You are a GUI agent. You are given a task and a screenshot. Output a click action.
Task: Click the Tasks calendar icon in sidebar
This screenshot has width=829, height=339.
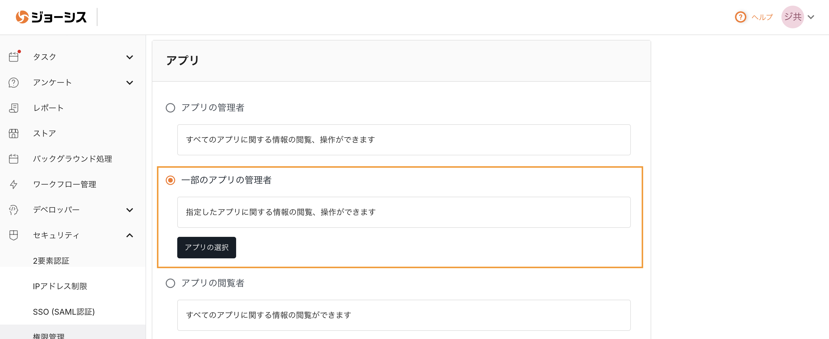click(14, 57)
